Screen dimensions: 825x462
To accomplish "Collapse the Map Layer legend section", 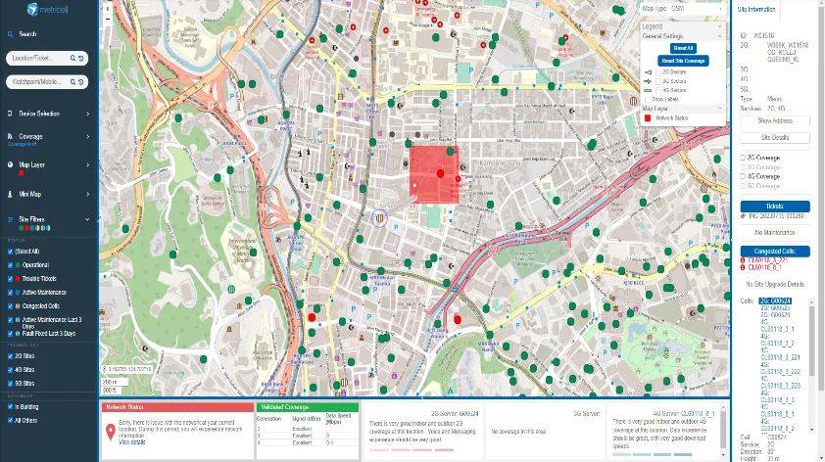I will (682, 109).
